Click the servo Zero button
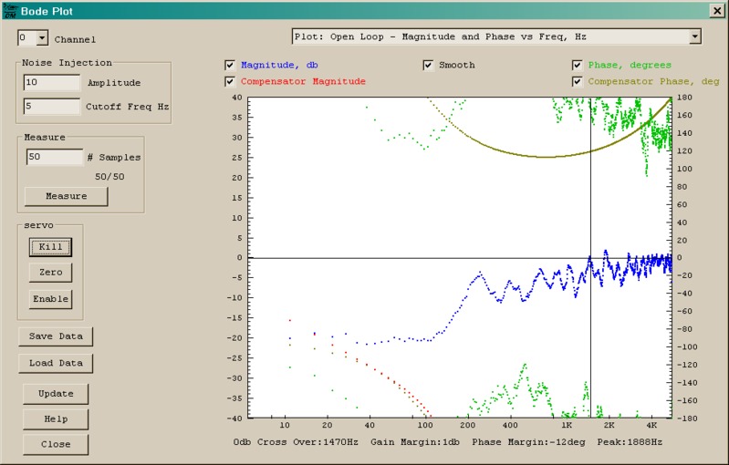The width and height of the screenshot is (729, 465). 50,273
